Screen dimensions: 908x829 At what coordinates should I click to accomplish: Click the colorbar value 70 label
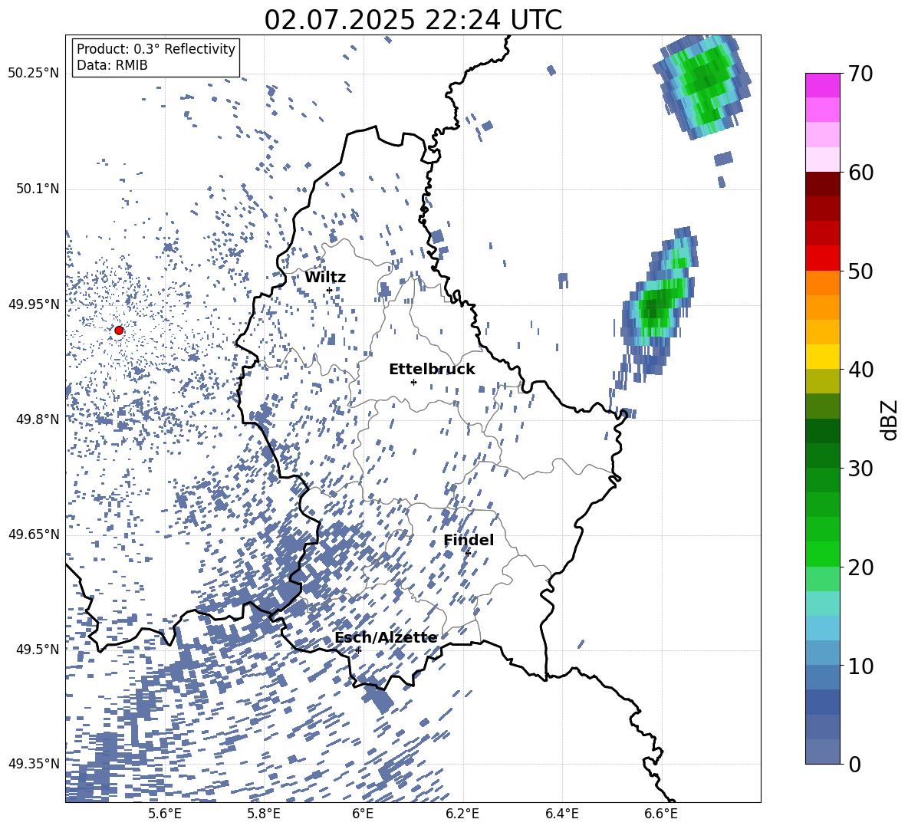(x=860, y=74)
